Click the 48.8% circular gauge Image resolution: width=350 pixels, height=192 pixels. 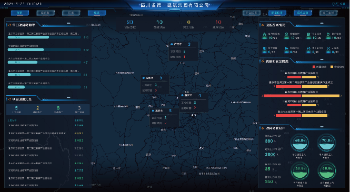click(299, 143)
